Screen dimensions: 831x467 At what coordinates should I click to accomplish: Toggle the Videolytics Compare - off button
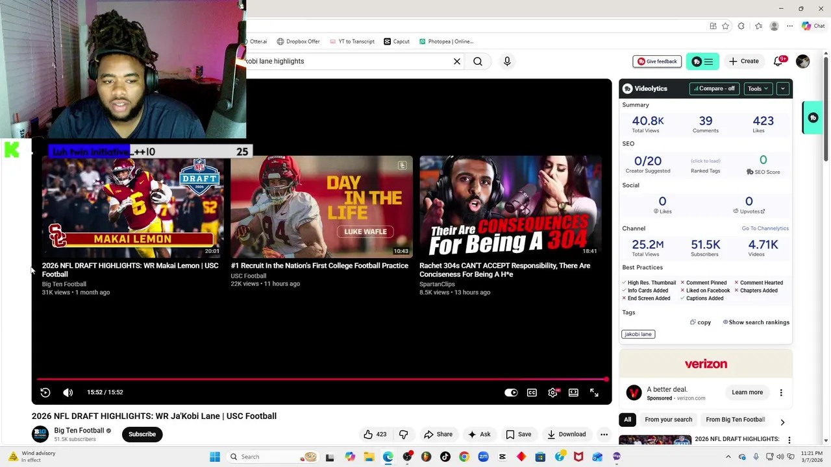[x=714, y=88]
